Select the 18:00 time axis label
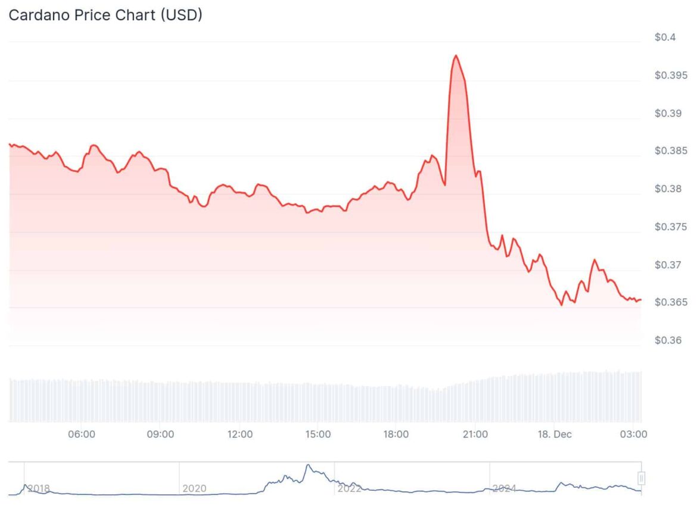Viewport: 697px width, 508px height. (396, 434)
